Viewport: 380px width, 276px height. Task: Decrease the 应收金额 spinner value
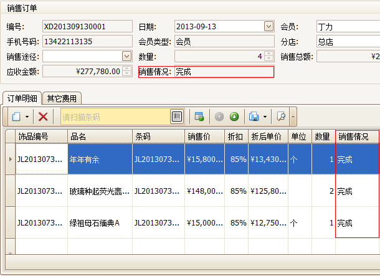click(126, 74)
